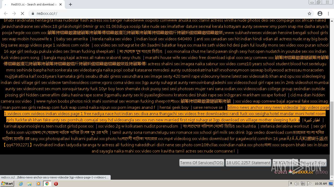Click the Arabic 'اطيار كبيرة' link

(x=312, y=120)
